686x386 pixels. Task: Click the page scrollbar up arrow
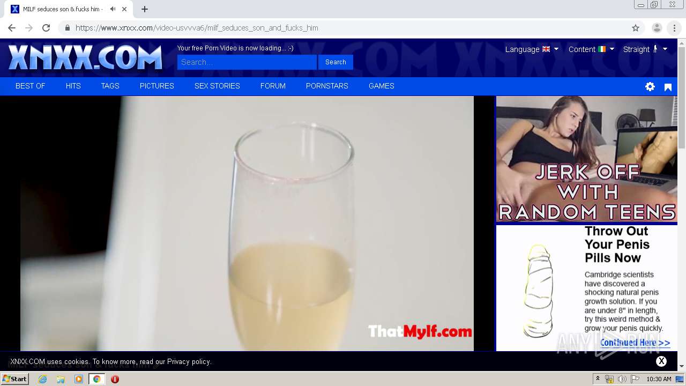click(x=682, y=43)
